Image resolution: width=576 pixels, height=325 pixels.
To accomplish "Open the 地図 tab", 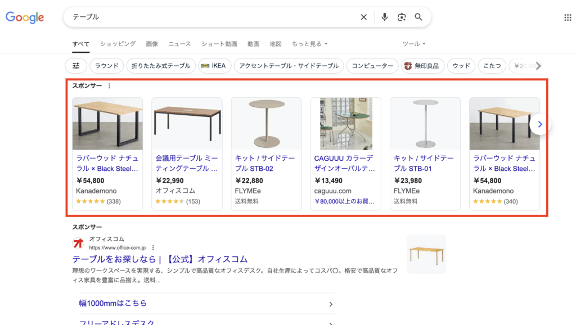I will 276,44.
